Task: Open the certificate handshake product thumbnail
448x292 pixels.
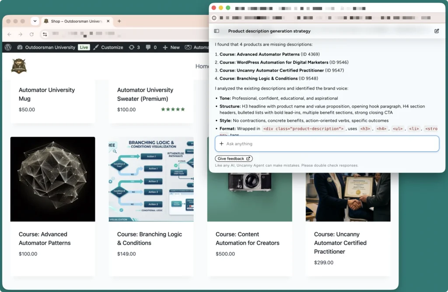Action: tap(348, 197)
